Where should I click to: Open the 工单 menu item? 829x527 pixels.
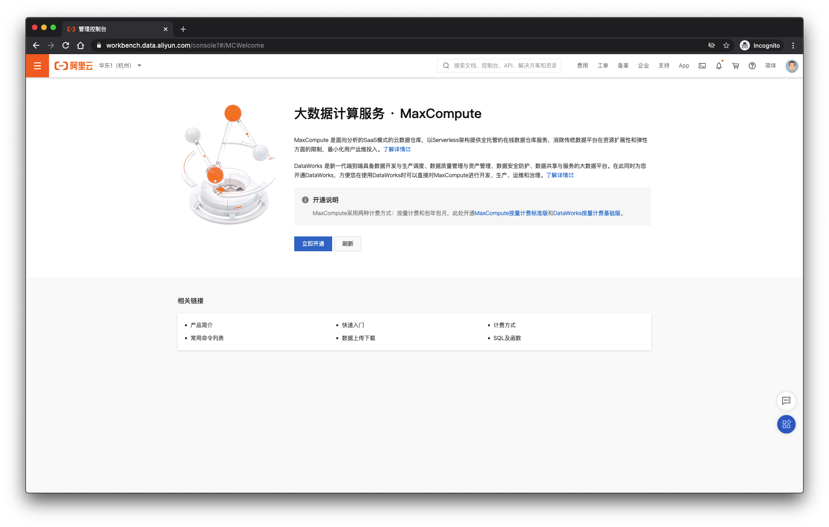pos(603,66)
